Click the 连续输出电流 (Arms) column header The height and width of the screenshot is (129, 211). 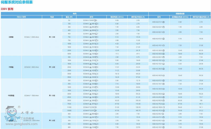(x=180, y=17)
